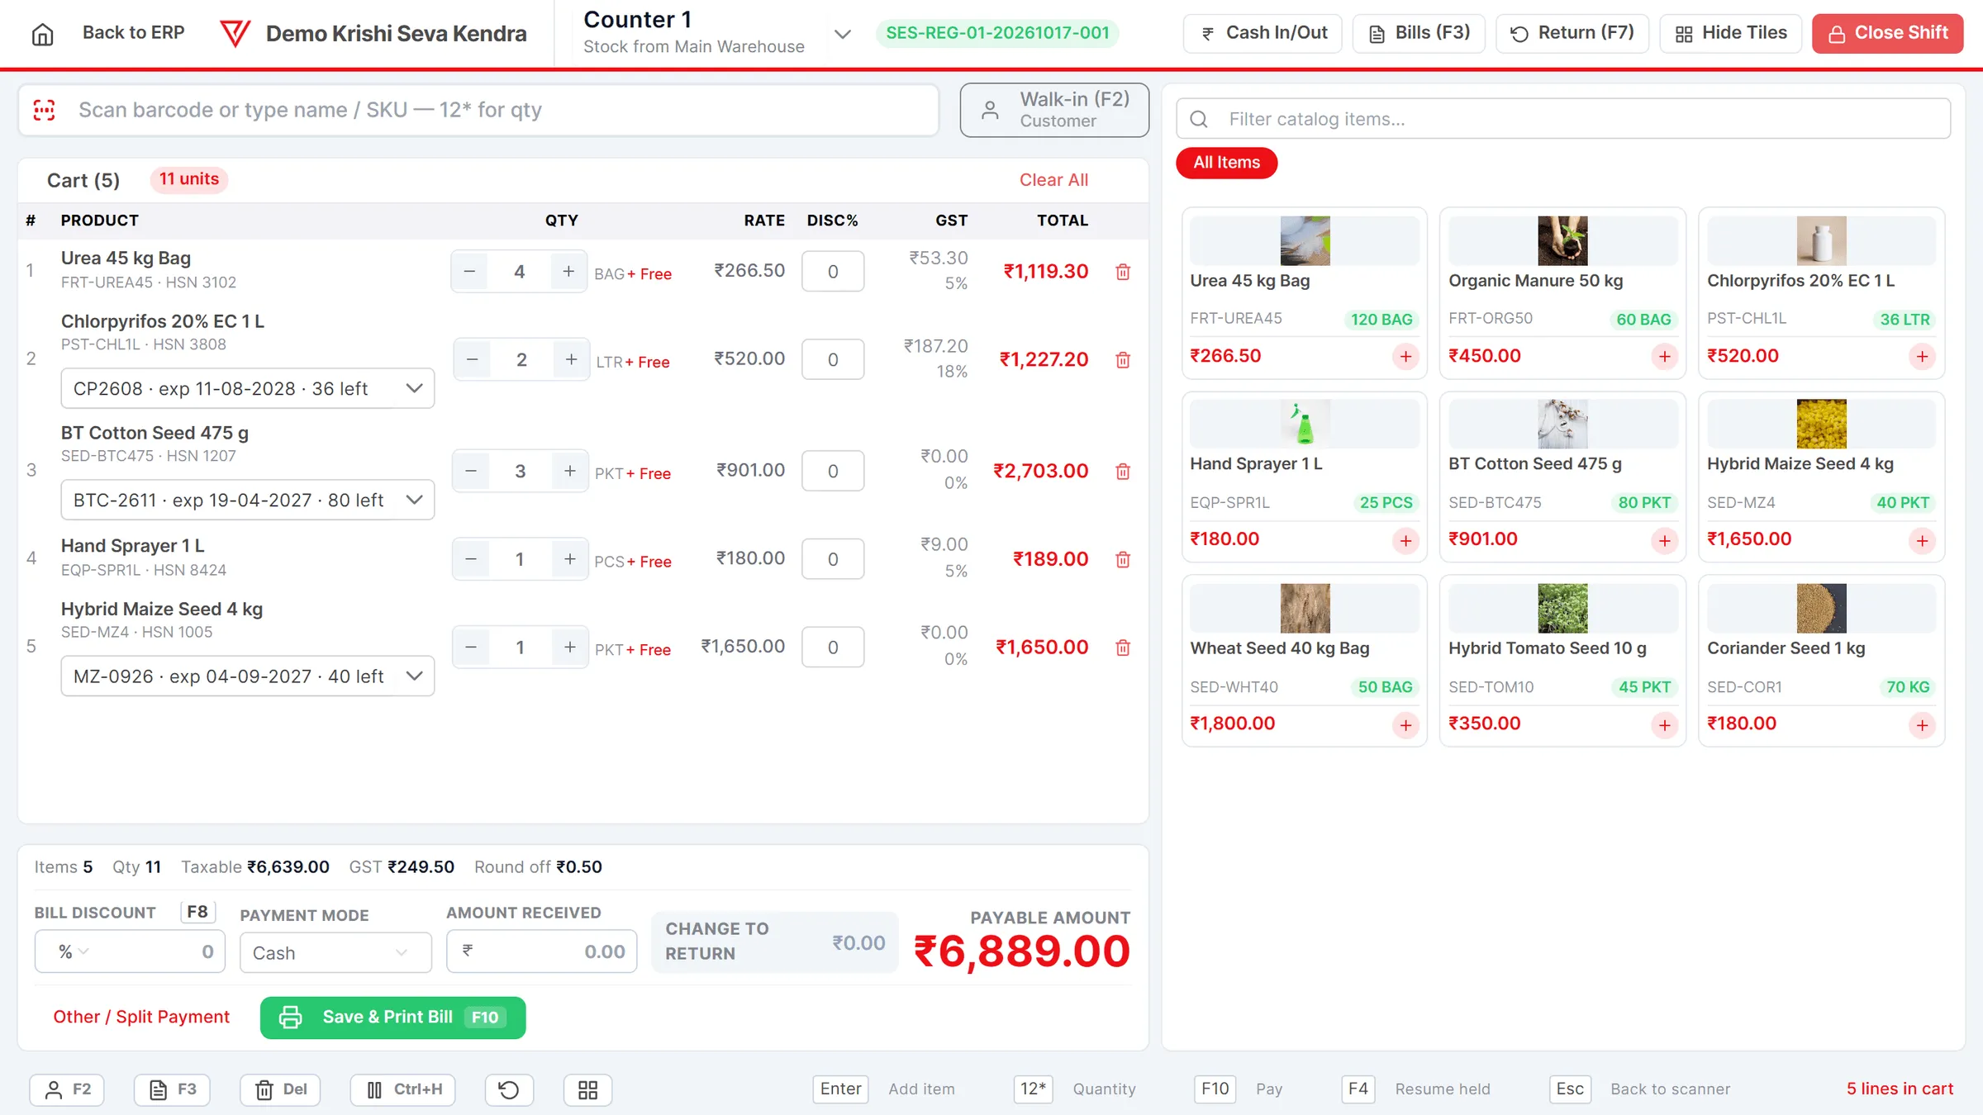
Task: Add Wheat Seed 40 kg Bag via plus
Action: (x=1405, y=725)
